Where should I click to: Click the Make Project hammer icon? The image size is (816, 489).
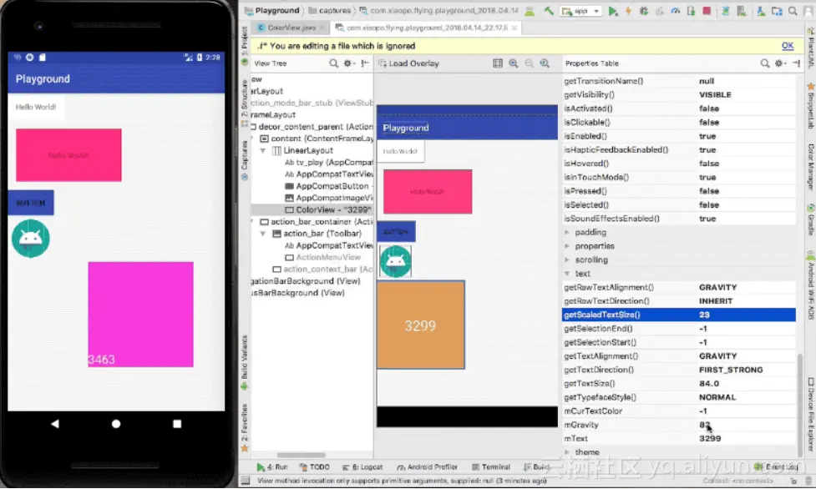(x=549, y=11)
